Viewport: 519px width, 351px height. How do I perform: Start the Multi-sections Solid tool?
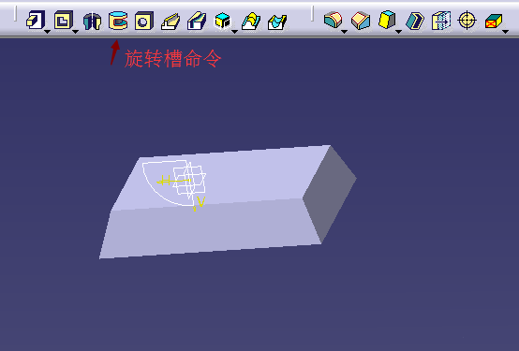(251, 22)
